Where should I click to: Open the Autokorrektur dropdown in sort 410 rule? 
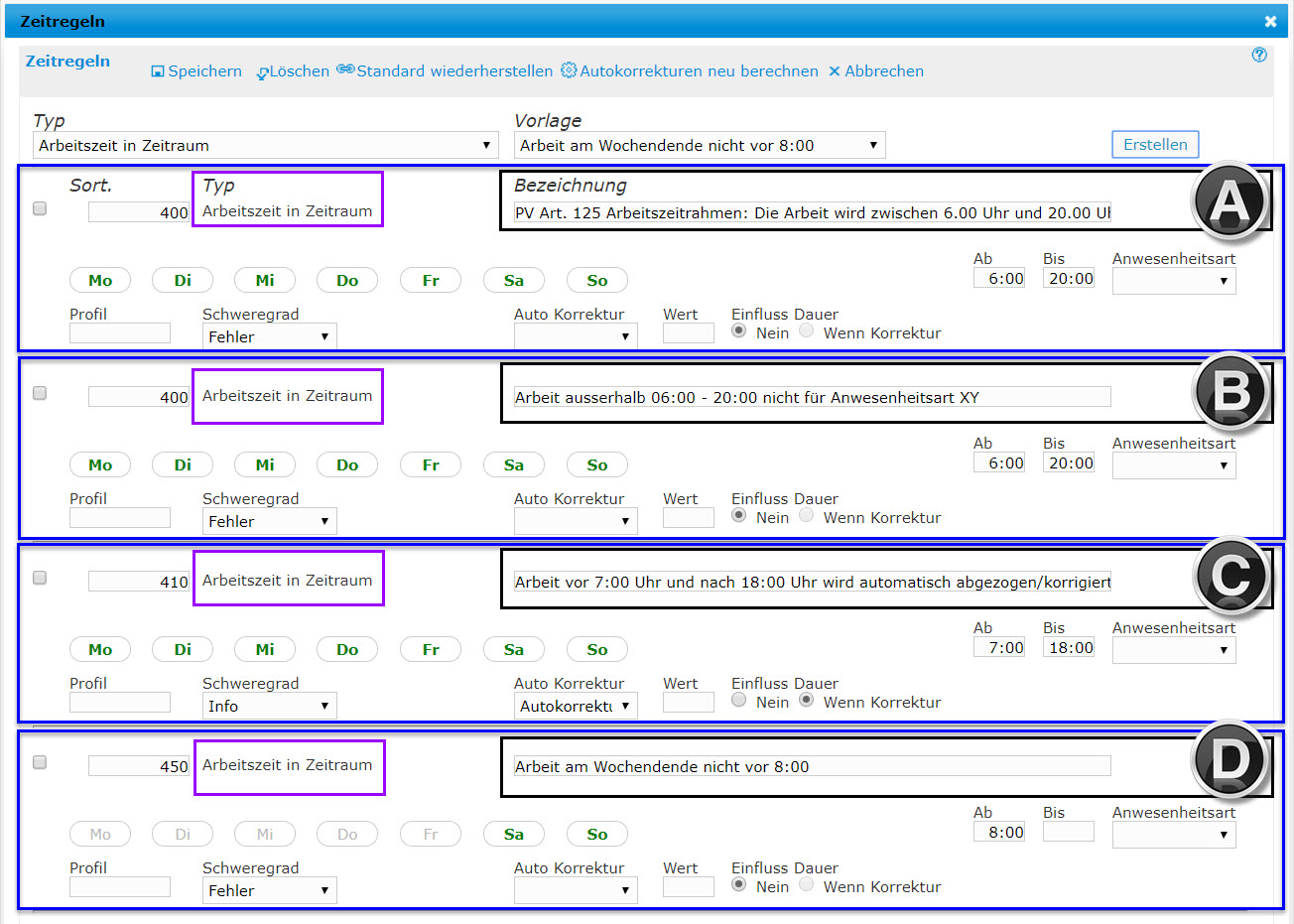pos(576,706)
